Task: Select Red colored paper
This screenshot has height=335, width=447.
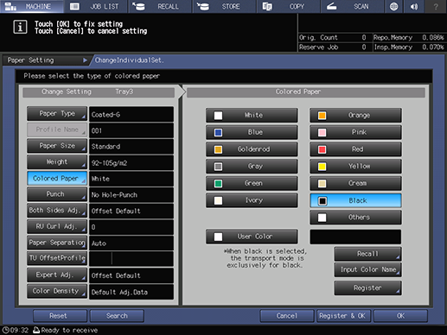Action: (355, 149)
